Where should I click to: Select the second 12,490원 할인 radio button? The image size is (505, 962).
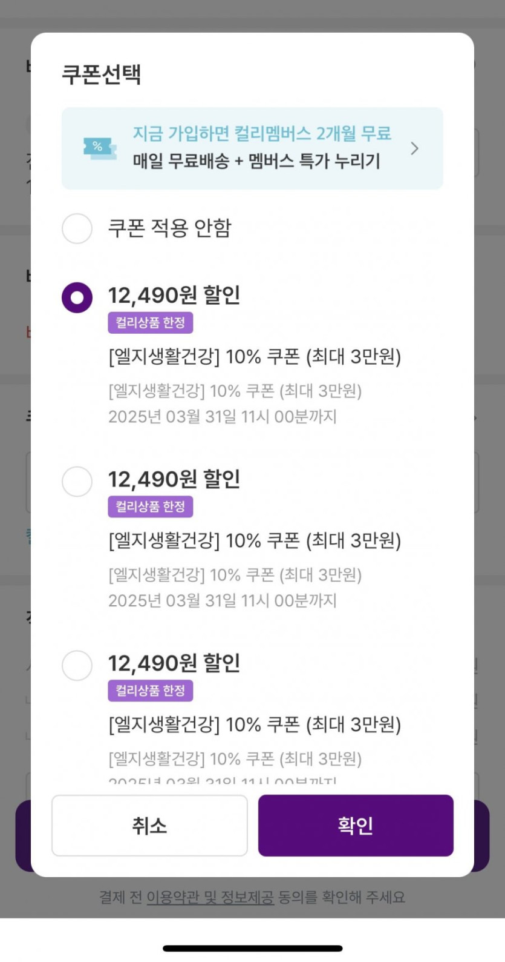(77, 482)
